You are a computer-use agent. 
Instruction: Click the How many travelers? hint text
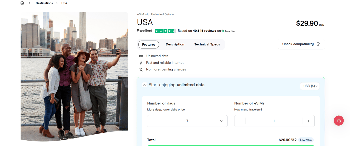tap(248, 110)
